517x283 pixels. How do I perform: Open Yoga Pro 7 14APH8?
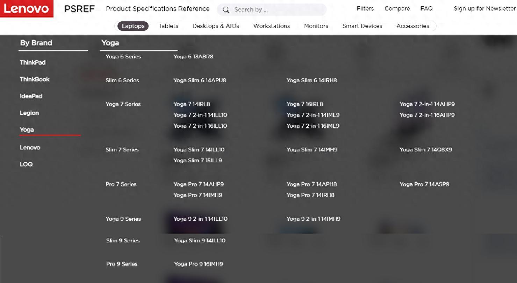coord(312,184)
